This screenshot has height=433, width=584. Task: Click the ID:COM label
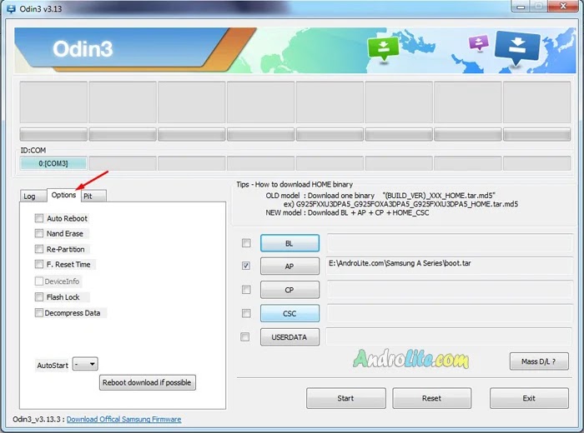(x=33, y=150)
